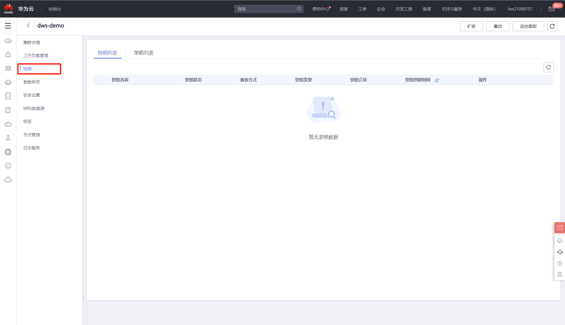Click the search magnifier icon in top bar

pos(299,9)
